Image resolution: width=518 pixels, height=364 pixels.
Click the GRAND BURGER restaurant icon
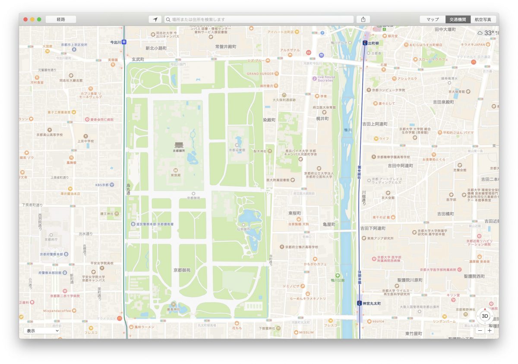pos(276,74)
